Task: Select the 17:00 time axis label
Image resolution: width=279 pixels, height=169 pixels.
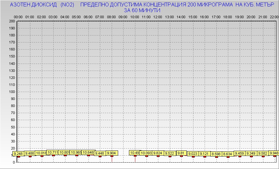Action: [x=216, y=17]
